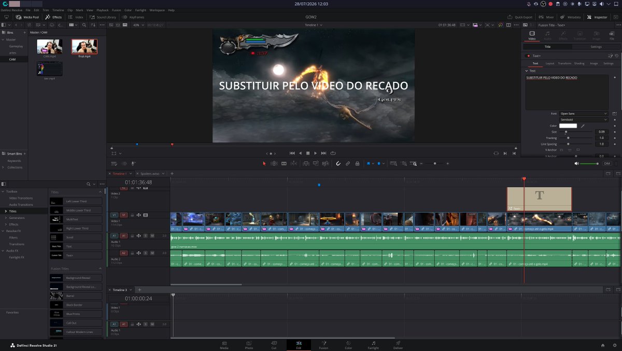The height and width of the screenshot is (351, 622).
Task: Select the Inspector Settings top tab
Action: [596, 47]
